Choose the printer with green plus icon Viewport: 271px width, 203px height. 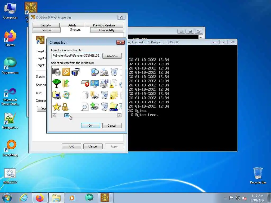click(95, 107)
